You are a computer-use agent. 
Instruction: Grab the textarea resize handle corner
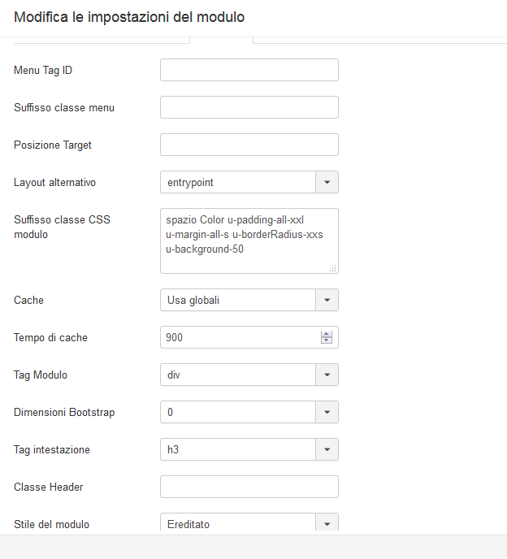click(x=332, y=268)
